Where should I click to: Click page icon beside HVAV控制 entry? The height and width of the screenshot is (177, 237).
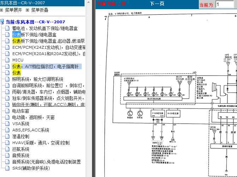coord(7,143)
